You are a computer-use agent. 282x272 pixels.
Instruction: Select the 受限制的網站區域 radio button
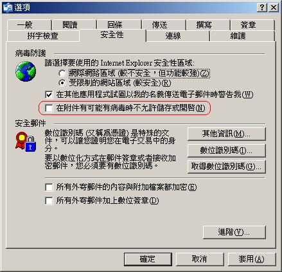click(x=62, y=83)
